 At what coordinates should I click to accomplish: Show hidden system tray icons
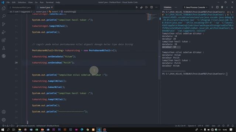click(x=201, y=129)
